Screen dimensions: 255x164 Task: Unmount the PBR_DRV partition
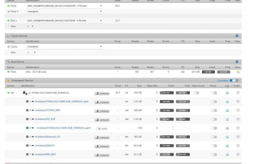102,155
